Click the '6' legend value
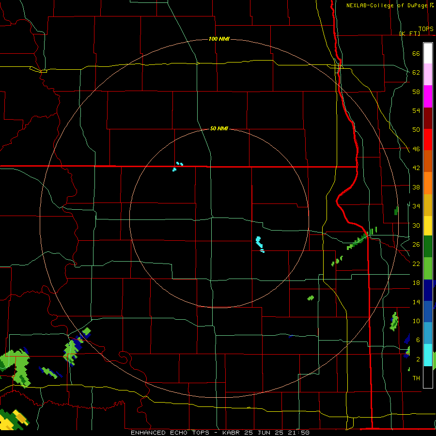 tap(418, 340)
